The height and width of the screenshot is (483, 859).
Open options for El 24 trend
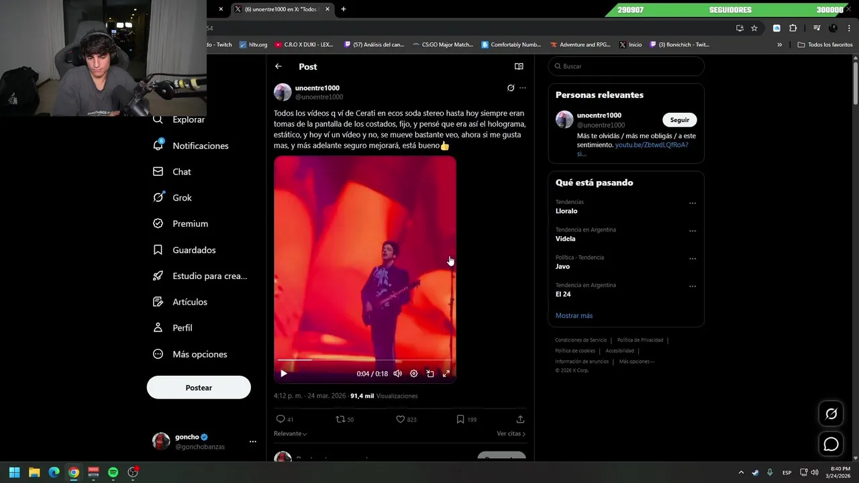pos(693,286)
